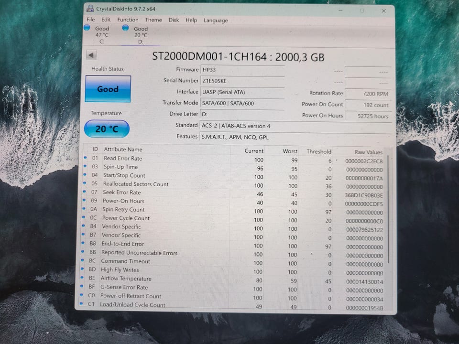
Task: Click the 20 °C temperature button
Action: (x=107, y=129)
